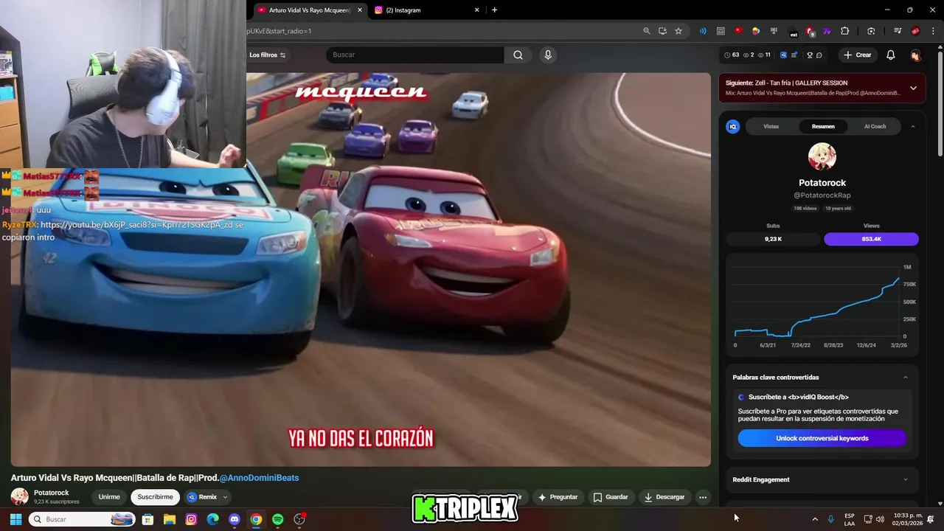Collapse the Palabras clave controvertidas section

click(906, 378)
